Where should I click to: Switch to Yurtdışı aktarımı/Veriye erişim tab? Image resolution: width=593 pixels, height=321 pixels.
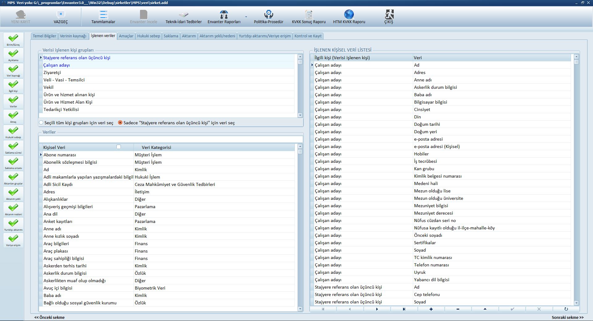[265, 36]
